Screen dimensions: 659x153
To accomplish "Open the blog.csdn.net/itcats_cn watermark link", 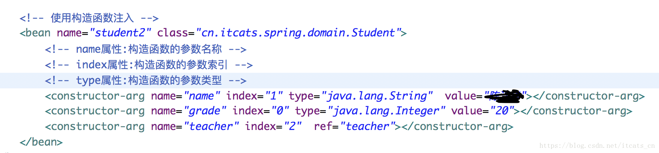I will 597,146.
